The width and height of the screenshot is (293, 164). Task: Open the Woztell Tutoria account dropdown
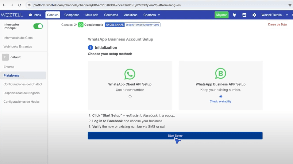pyautogui.click(x=275, y=15)
